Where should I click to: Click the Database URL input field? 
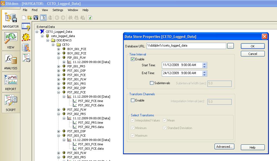pyautogui.click(x=186, y=46)
